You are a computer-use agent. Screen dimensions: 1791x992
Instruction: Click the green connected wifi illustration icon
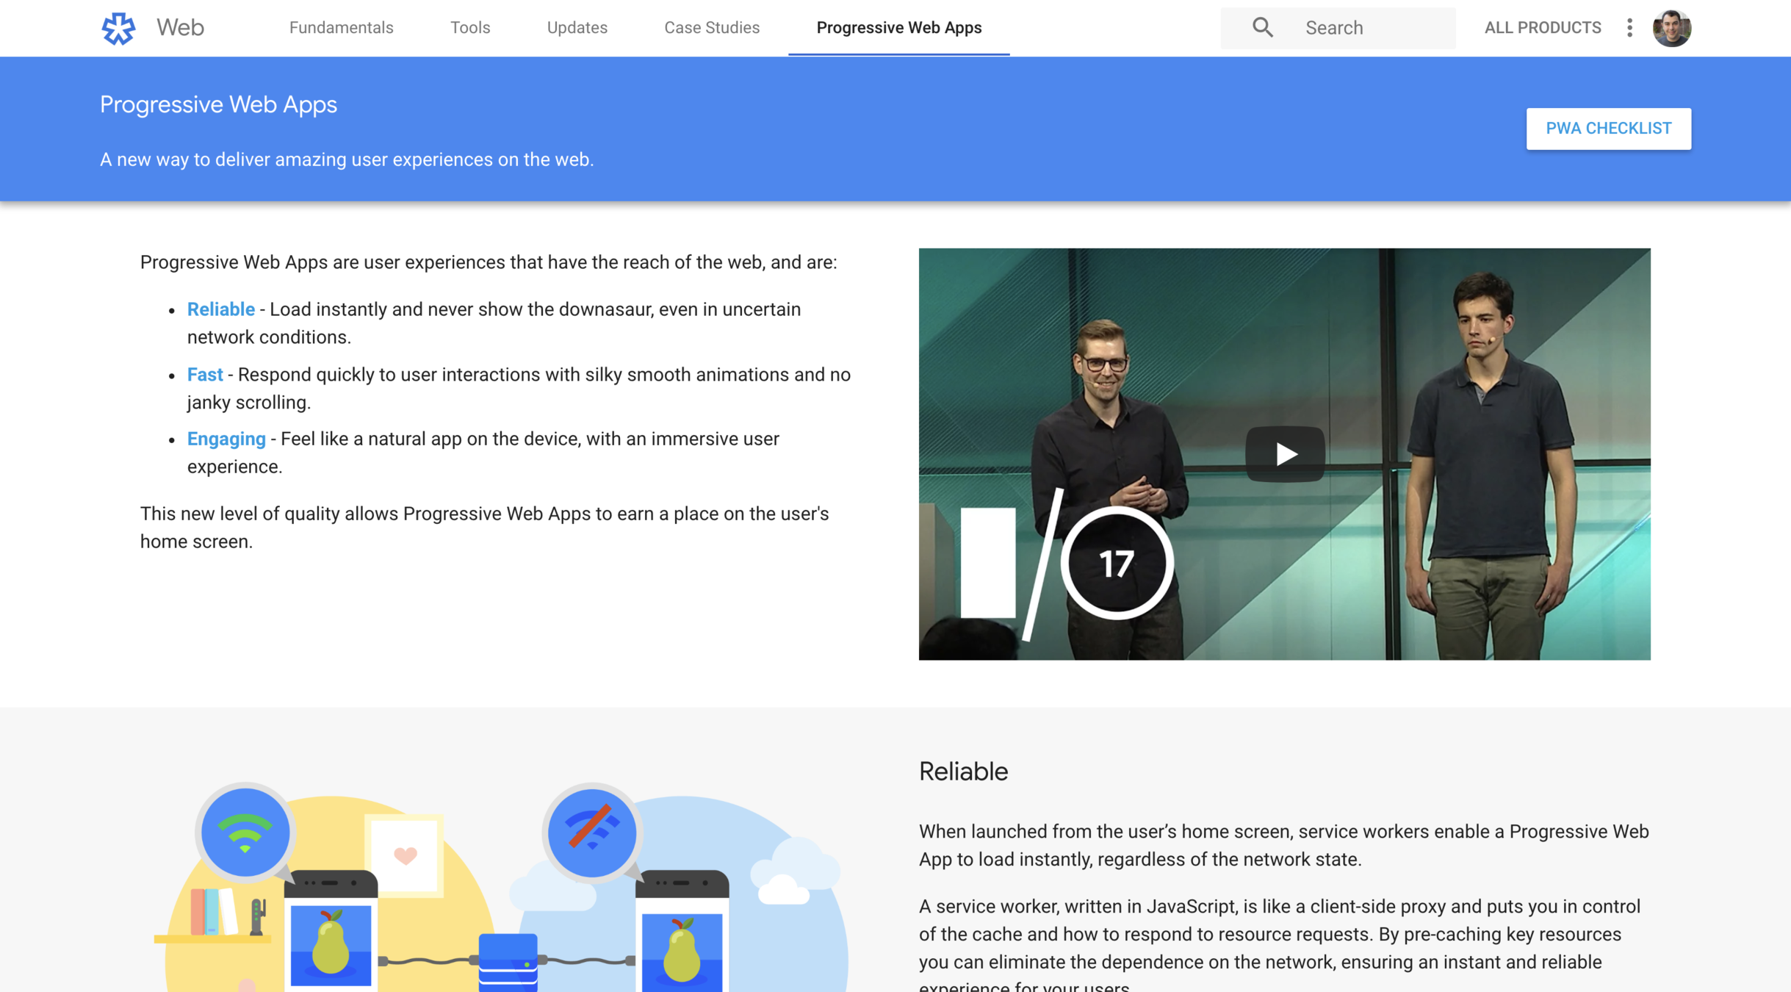245,833
